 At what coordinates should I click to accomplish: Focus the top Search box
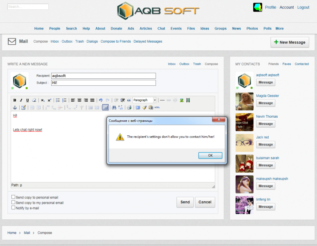pos(28,7)
